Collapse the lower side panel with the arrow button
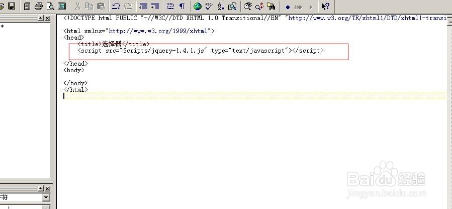452x209 pixels. tap(41, 188)
